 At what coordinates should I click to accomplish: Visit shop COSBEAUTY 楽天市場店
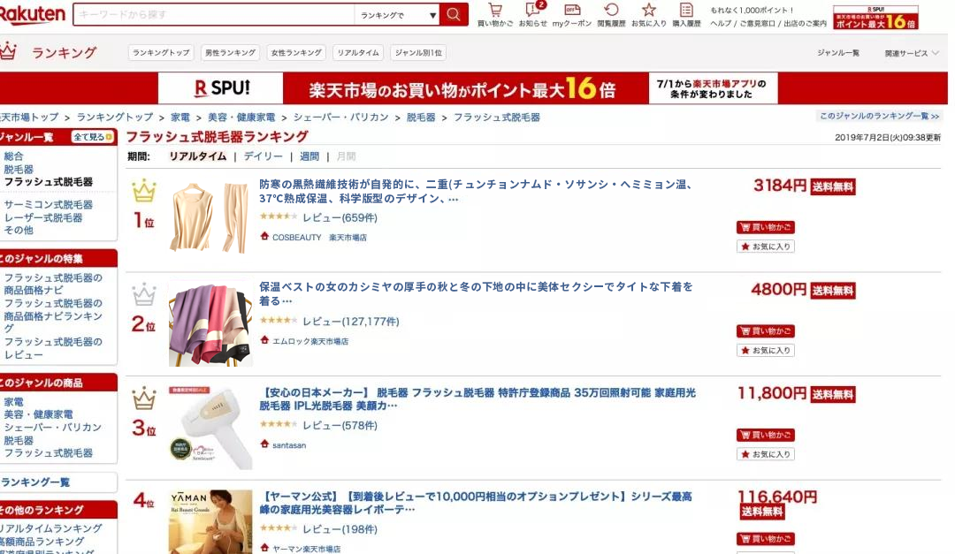319,238
